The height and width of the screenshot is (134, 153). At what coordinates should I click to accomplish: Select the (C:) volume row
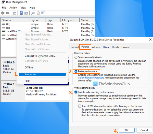[x=48, y=24]
